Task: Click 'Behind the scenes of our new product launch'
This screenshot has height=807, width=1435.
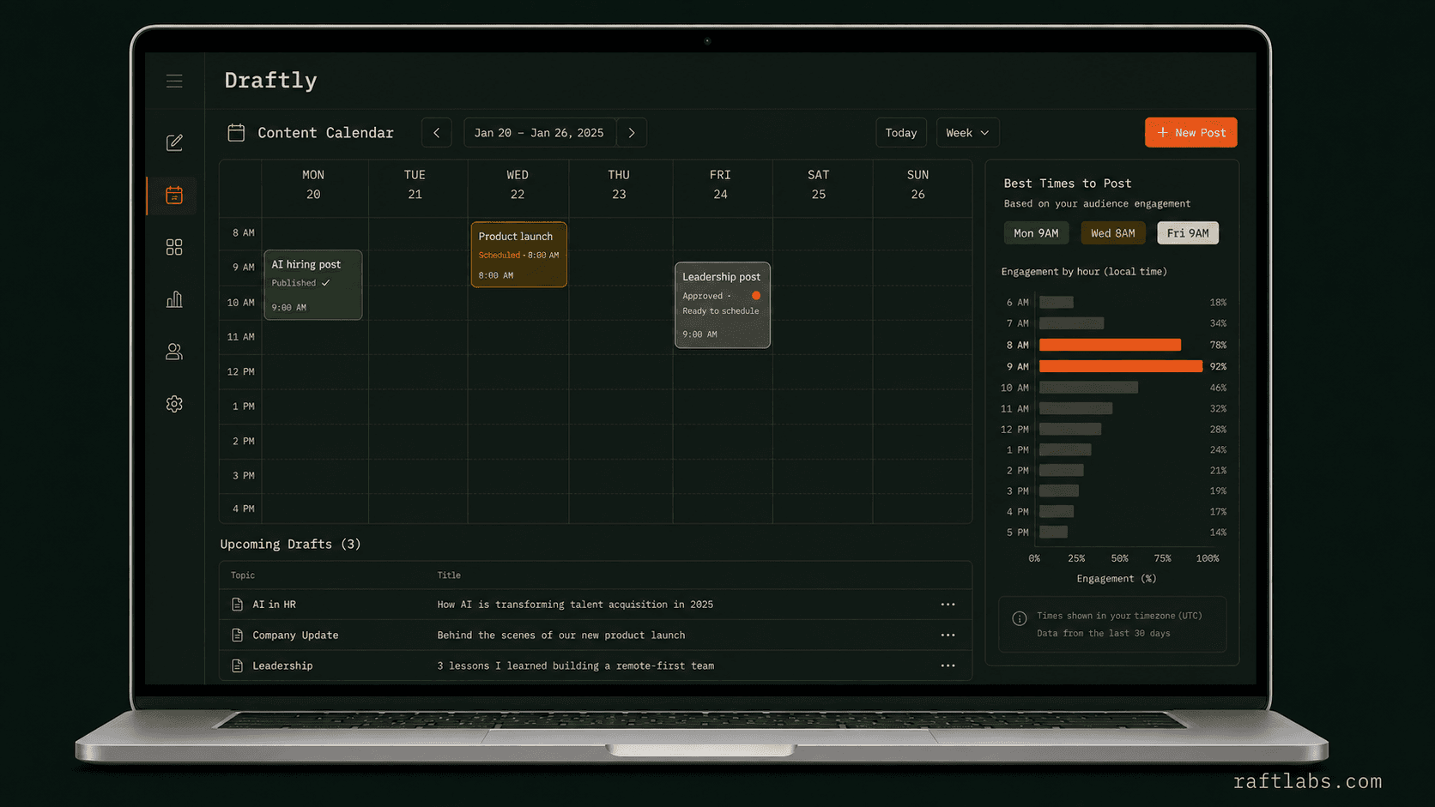Action: (561, 635)
